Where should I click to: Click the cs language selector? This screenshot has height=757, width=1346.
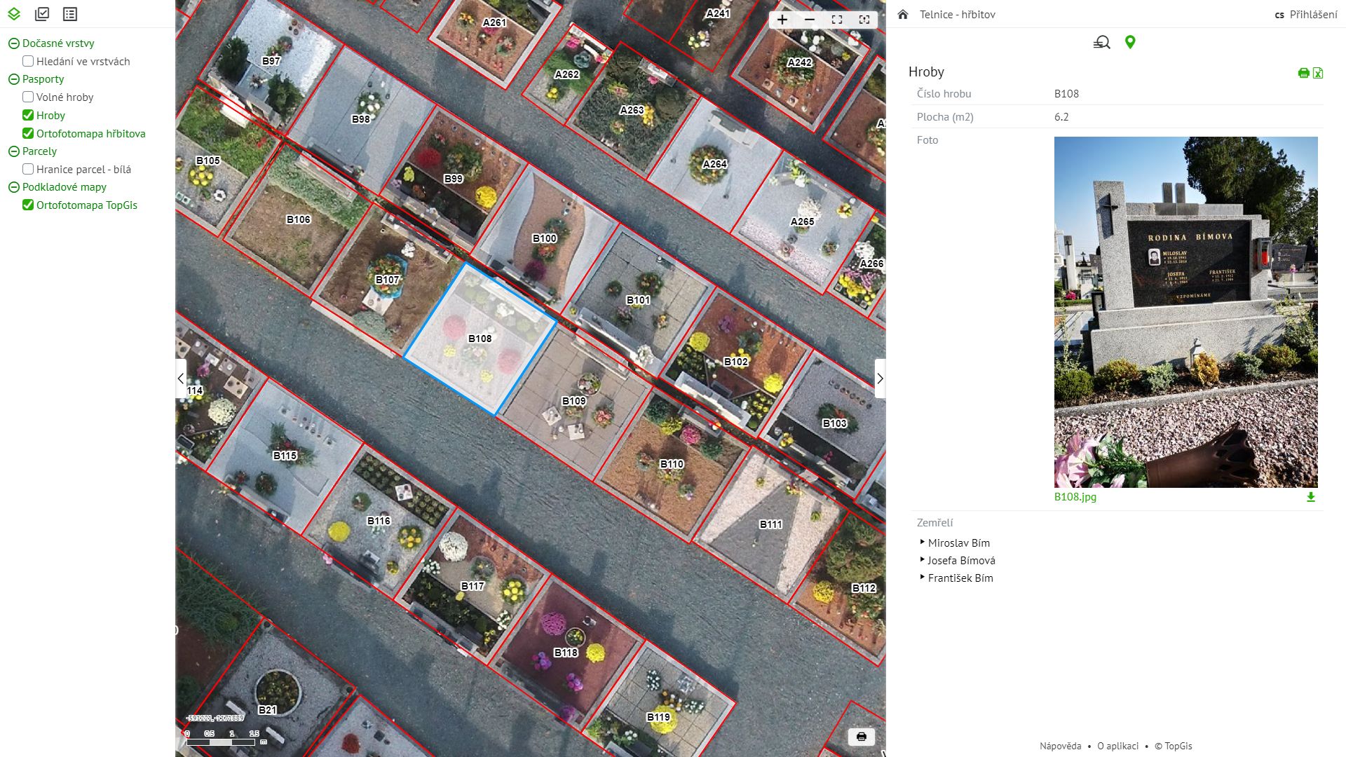coord(1279,15)
